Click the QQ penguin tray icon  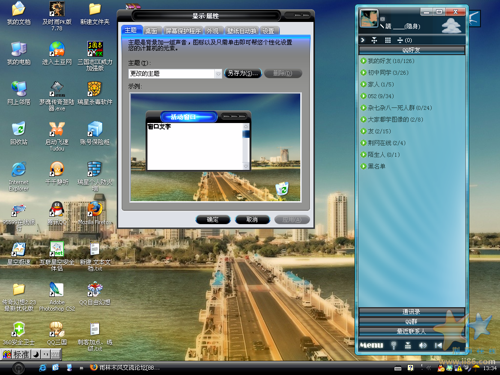(442, 368)
